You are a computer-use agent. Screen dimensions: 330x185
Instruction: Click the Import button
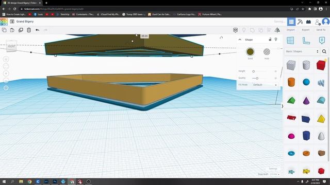click(290, 30)
